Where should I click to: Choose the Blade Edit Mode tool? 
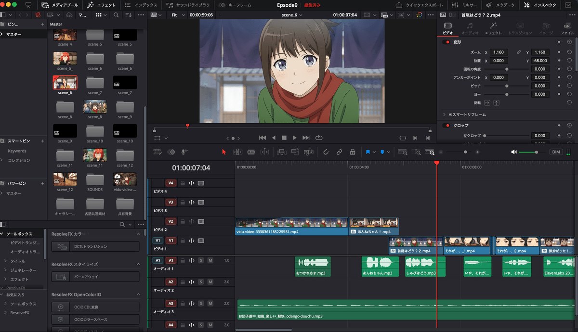[251, 152]
